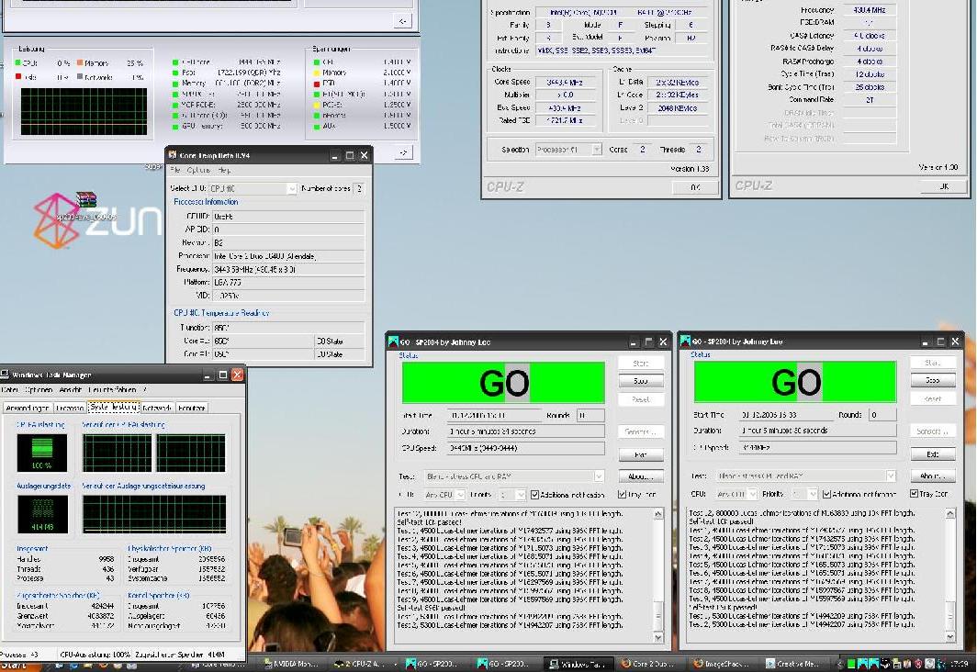Click the right SP2004 log scrollbar up arrow
Image resolution: width=977 pixels, height=672 pixels.
tap(950, 513)
